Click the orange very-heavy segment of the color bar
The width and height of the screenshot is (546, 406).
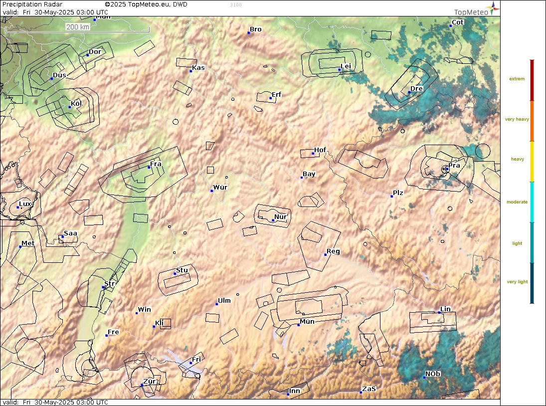pos(532,121)
